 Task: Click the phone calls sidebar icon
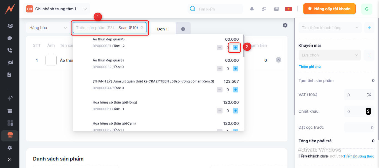click(x=10, y=50)
